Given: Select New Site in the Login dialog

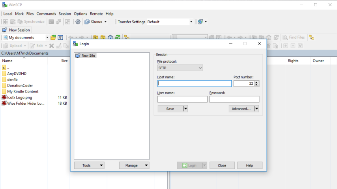Looking at the screenshot, I should pos(85,56).
